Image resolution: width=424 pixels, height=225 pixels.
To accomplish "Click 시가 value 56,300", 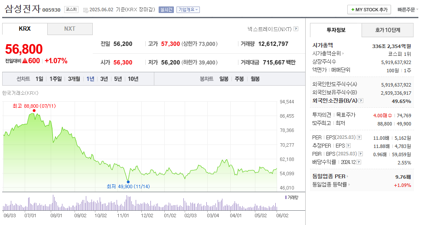I will point(123,62).
